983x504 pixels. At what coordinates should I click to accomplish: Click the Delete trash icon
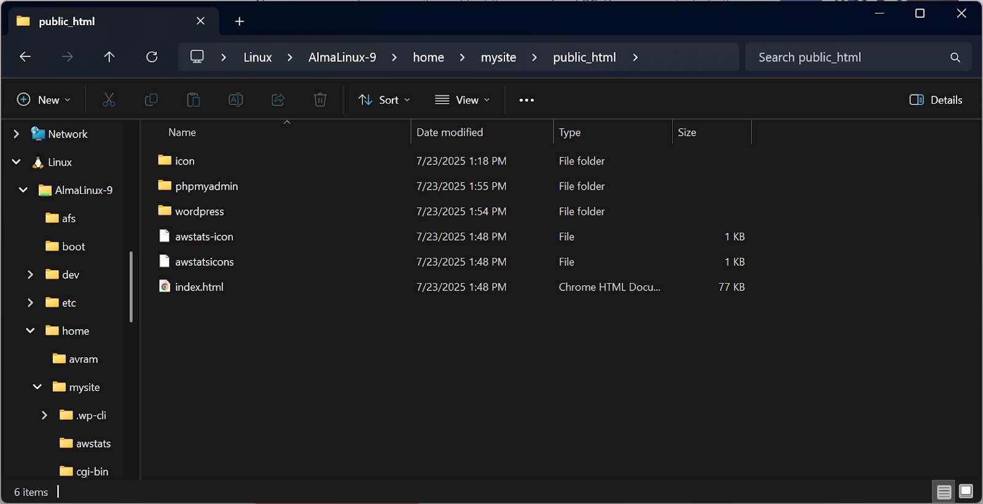pyautogui.click(x=320, y=99)
